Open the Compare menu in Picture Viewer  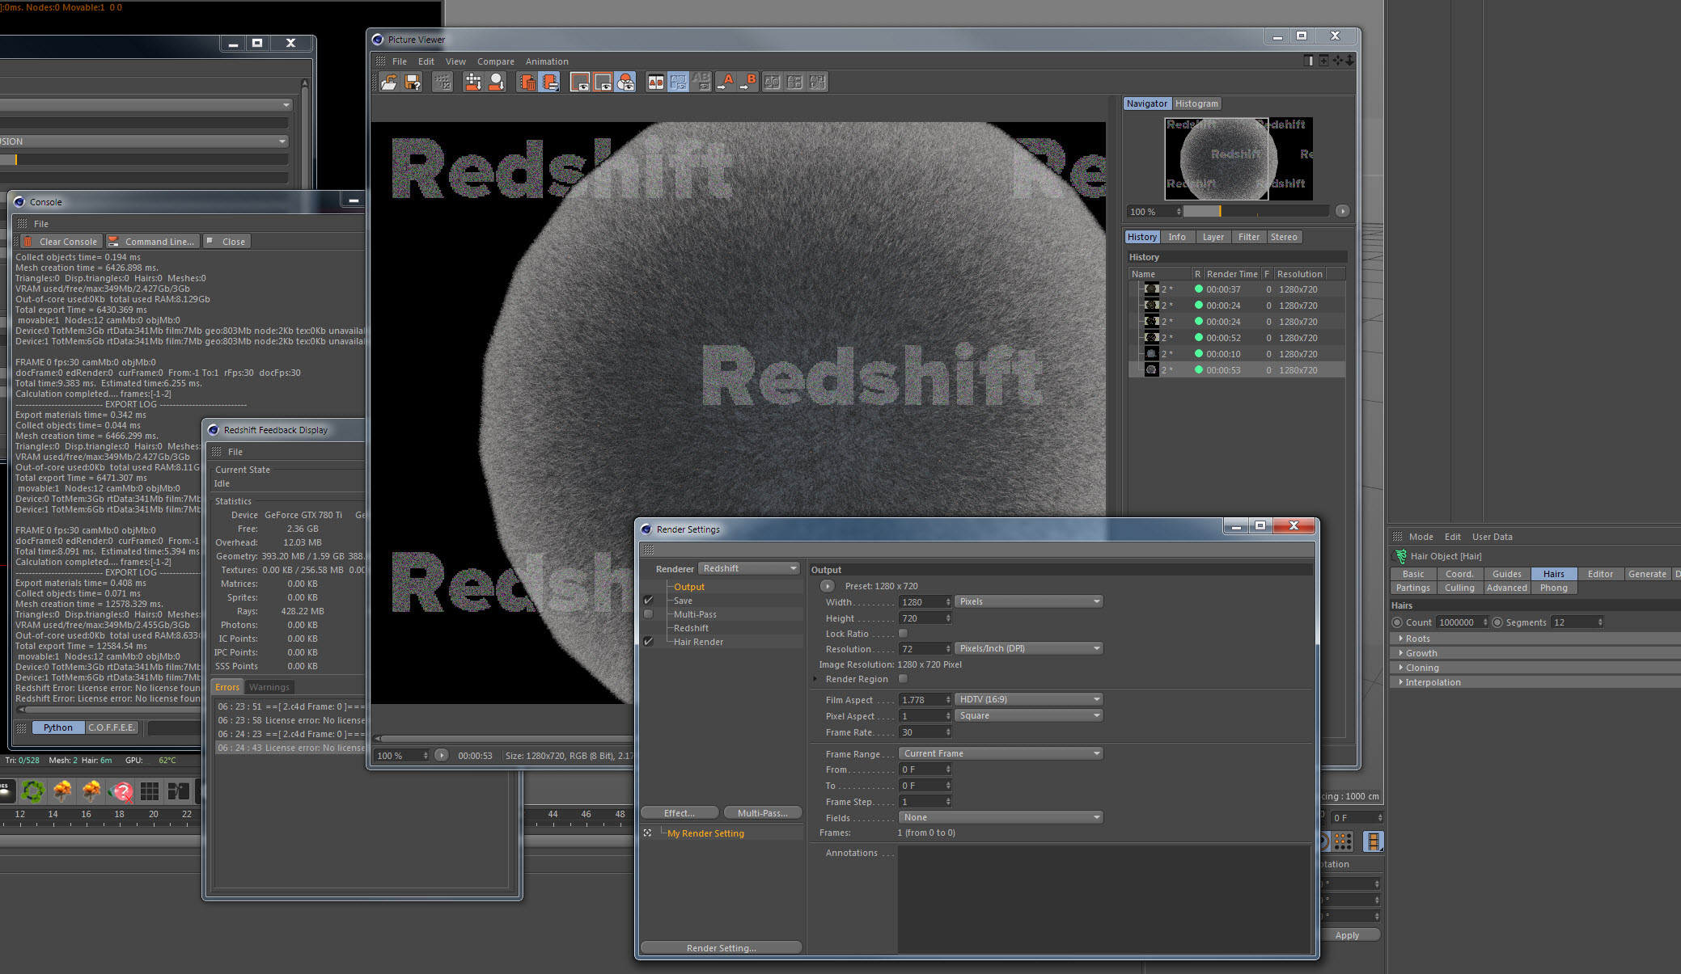(x=495, y=61)
